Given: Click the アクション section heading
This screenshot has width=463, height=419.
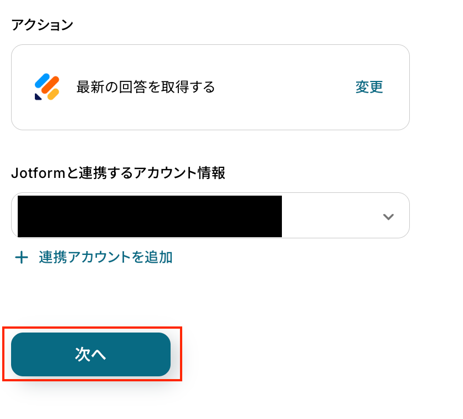Looking at the screenshot, I should point(42,25).
